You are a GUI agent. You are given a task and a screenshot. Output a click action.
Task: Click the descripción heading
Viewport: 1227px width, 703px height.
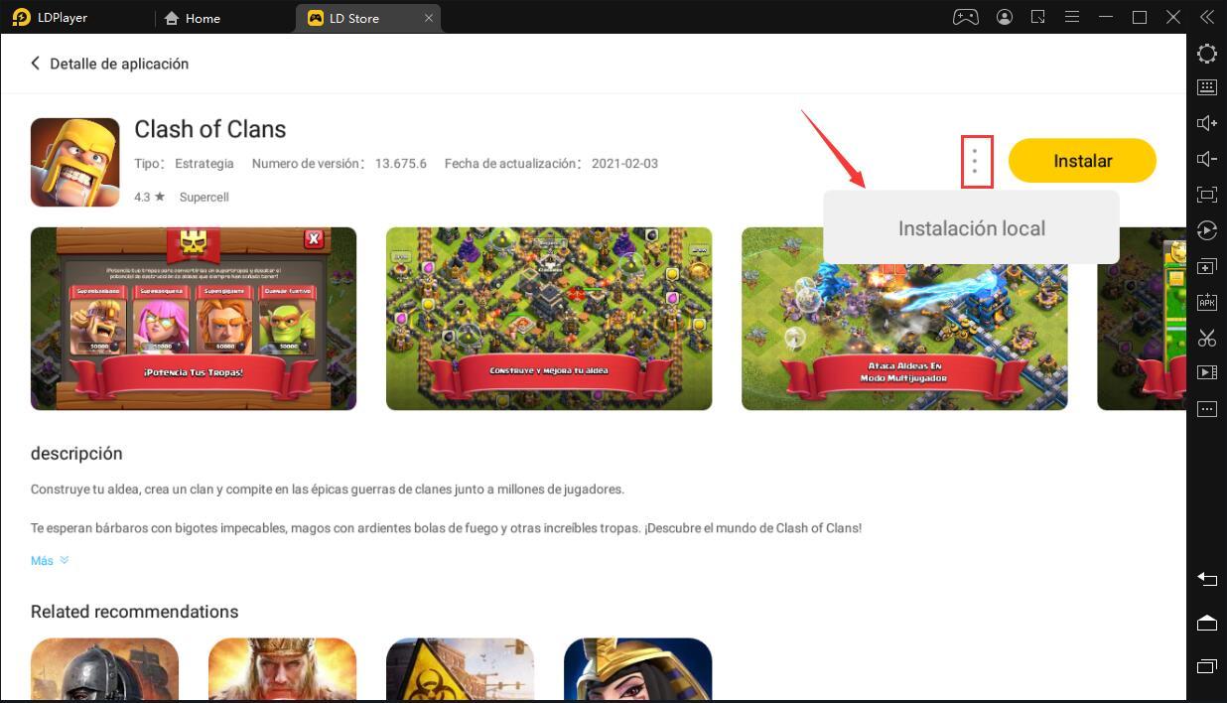[76, 454]
